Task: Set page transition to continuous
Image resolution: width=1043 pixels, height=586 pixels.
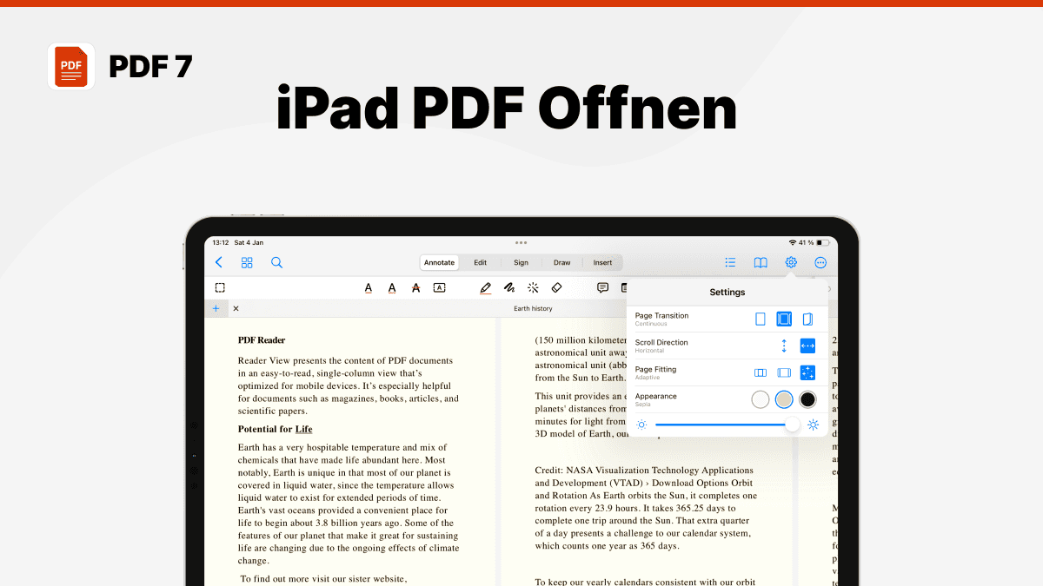Action: point(784,319)
